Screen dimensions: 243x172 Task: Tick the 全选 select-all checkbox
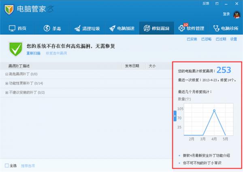[x=6, y=166]
